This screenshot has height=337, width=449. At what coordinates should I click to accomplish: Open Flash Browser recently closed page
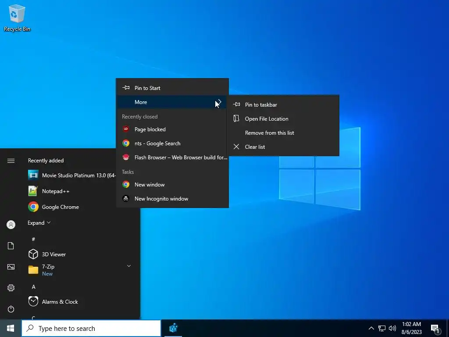click(x=172, y=158)
